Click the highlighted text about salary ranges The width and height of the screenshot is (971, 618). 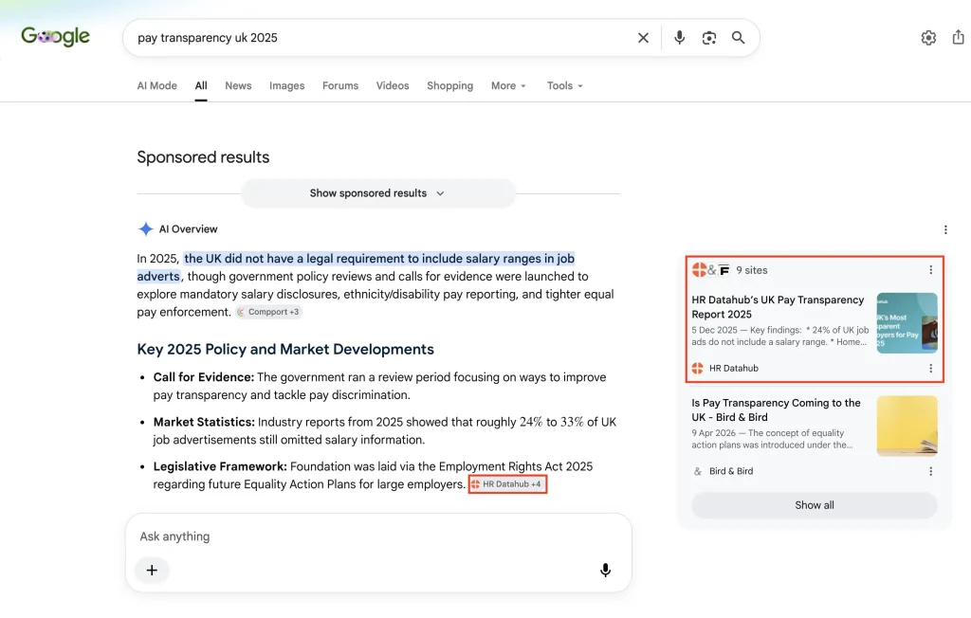click(x=357, y=267)
